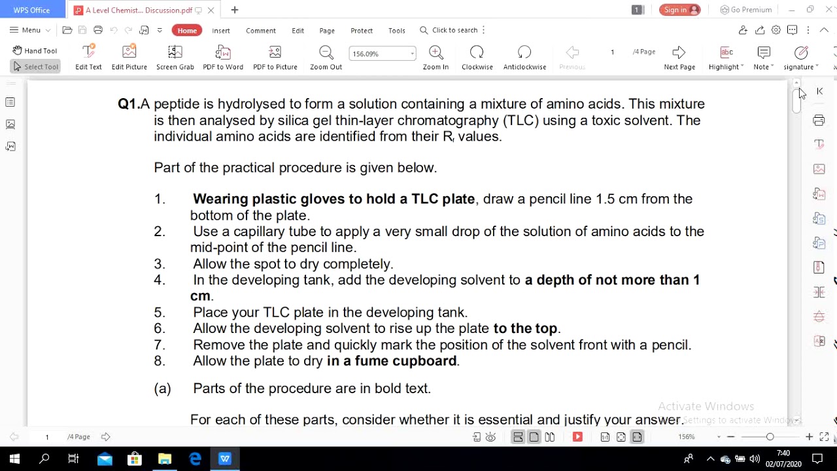Image resolution: width=837 pixels, height=471 pixels.
Task: Switch to the Edit ribbon tab
Action: pyautogui.click(x=298, y=30)
